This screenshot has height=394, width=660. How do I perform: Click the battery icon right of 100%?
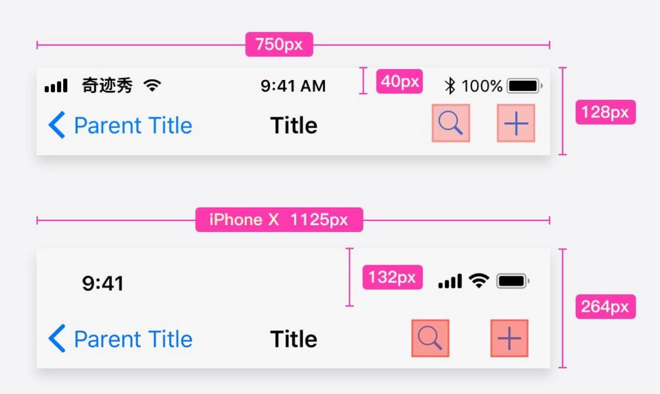[524, 86]
